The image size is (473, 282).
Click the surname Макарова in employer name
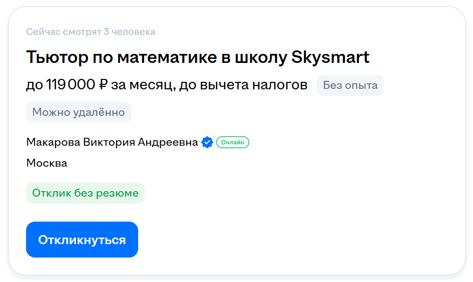53,142
